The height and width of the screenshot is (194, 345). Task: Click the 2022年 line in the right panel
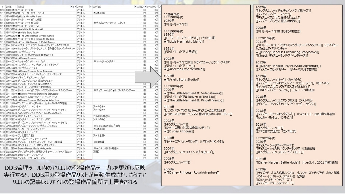tap(261, 169)
